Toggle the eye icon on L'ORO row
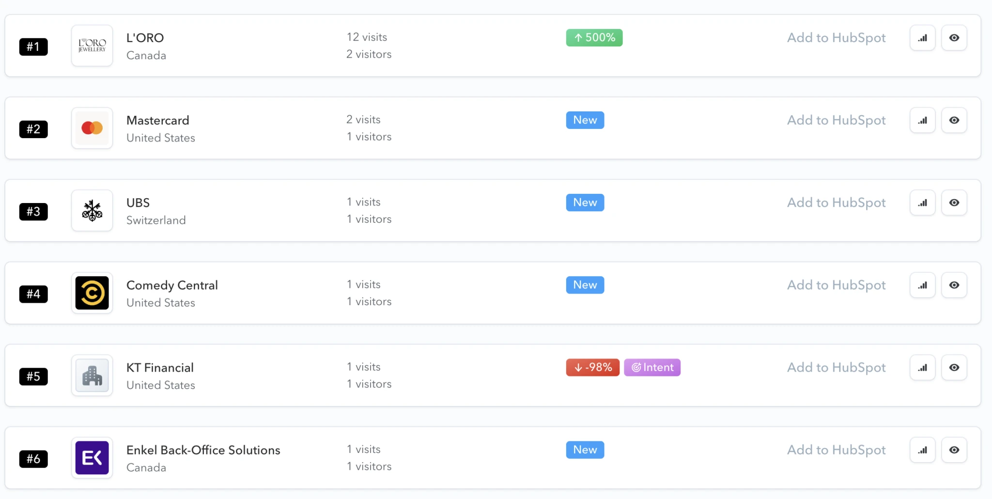Screen dimensions: 992x499 954,38
